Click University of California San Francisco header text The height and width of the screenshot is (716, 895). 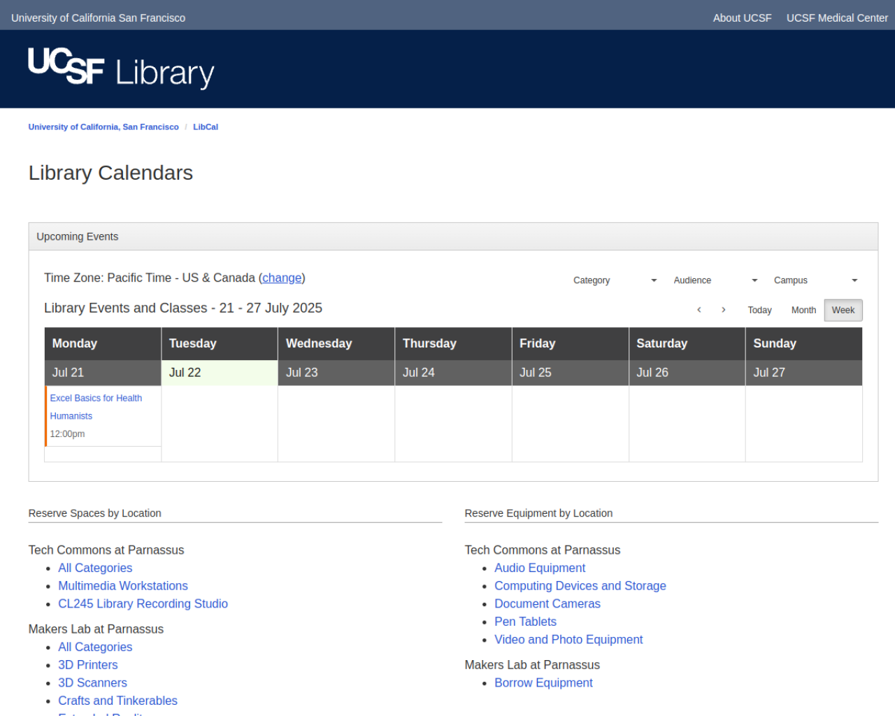click(99, 18)
